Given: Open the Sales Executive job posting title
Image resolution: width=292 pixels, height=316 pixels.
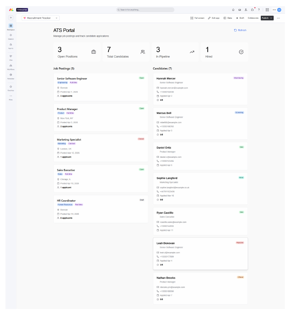Looking at the screenshot, I should click(x=66, y=170).
